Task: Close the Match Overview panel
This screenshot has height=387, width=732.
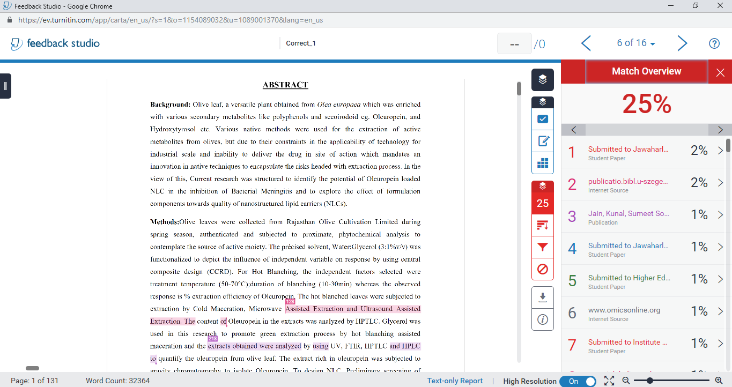Action: pyautogui.click(x=720, y=72)
